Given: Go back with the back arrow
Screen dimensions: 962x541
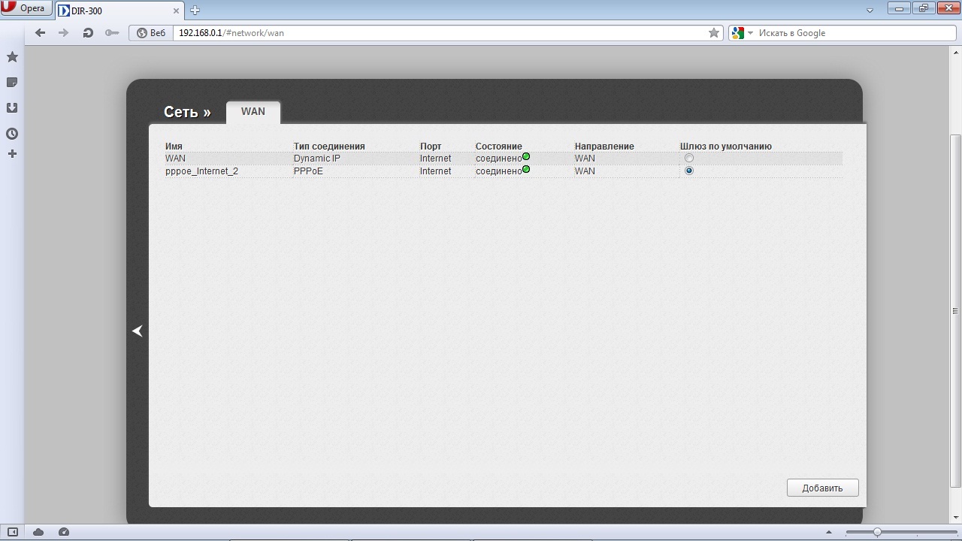Looking at the screenshot, I should 41,33.
